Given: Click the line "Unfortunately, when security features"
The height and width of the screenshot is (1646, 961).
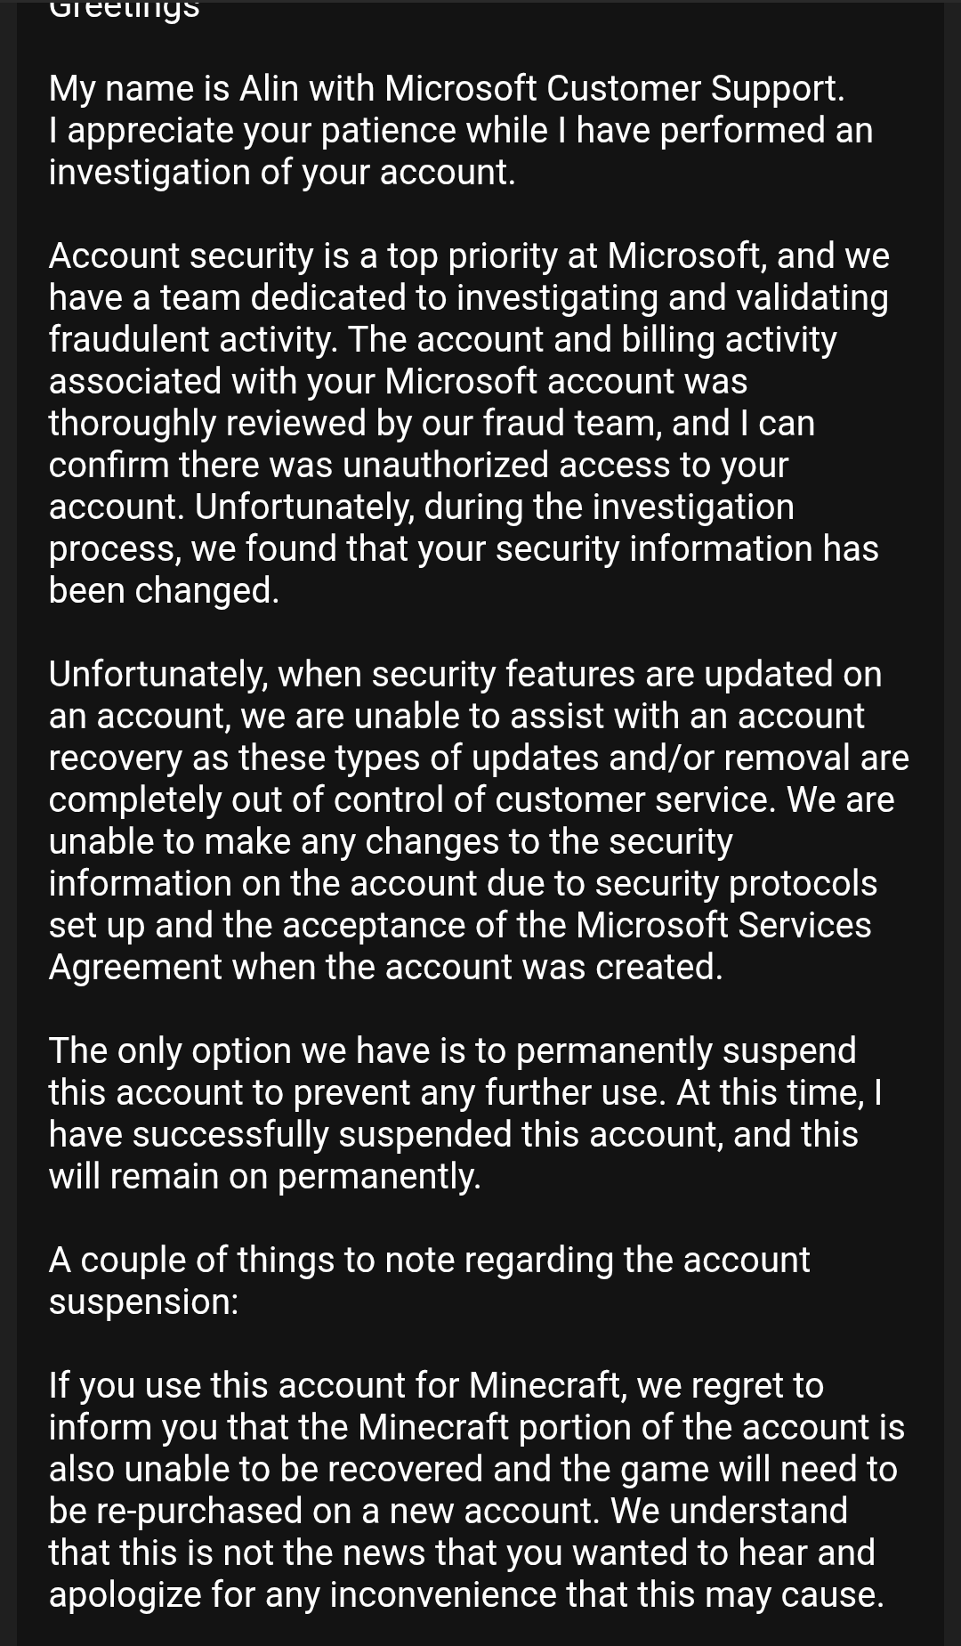Looking at the screenshot, I should point(464,674).
